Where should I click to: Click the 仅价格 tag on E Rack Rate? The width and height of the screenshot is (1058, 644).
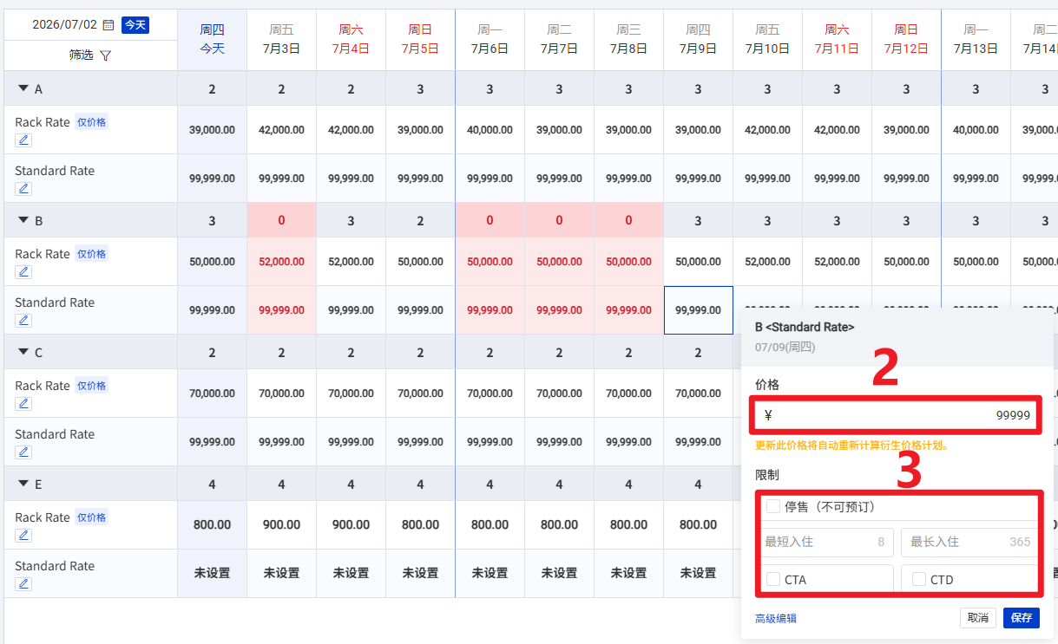tap(92, 517)
